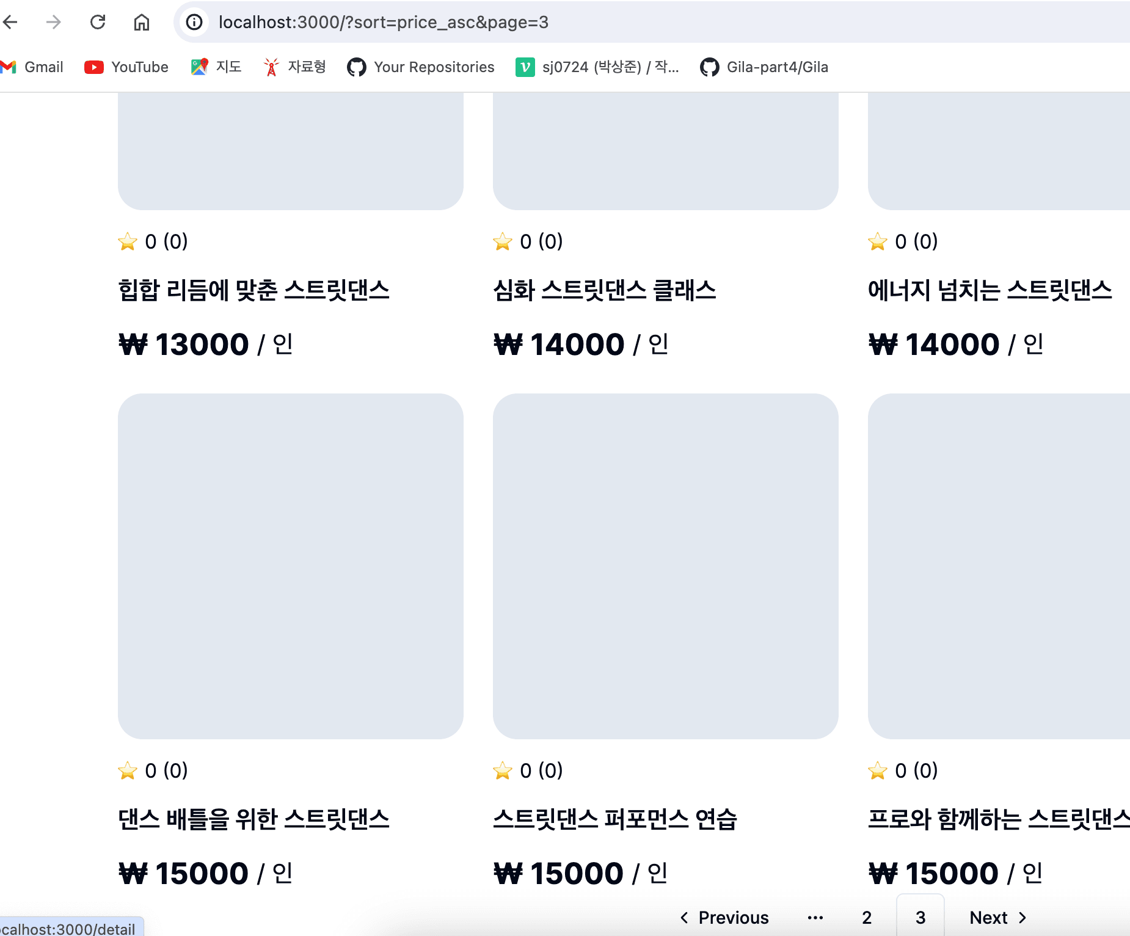Screen dimensions: 1130x936
Task: Click the star rating on 댄스 배틀을 위한 스트릿댄스
Action: click(153, 770)
